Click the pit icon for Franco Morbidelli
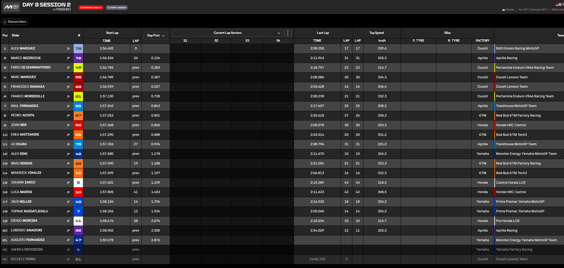The image size is (564, 268). pyautogui.click(x=68, y=96)
